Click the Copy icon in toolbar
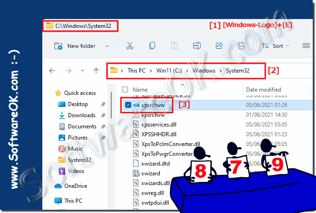The width and height of the screenshot is (316, 213). [152, 46]
